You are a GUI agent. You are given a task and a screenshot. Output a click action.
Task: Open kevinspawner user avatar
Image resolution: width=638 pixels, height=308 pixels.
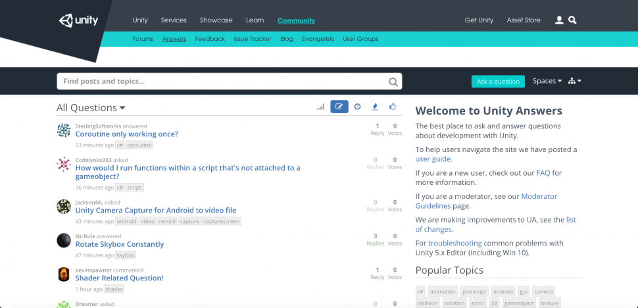pos(64,274)
